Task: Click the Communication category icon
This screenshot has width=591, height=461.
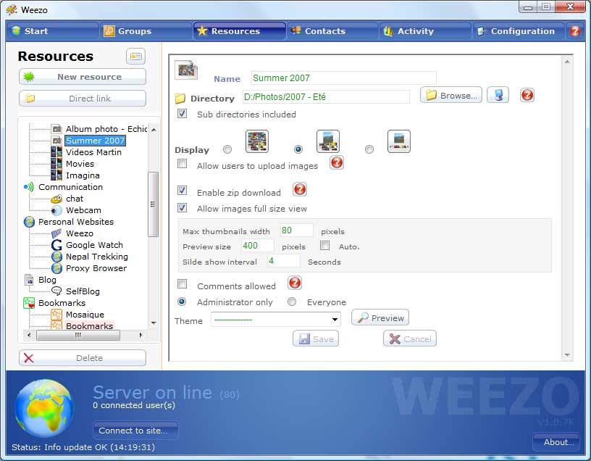Action: point(29,187)
